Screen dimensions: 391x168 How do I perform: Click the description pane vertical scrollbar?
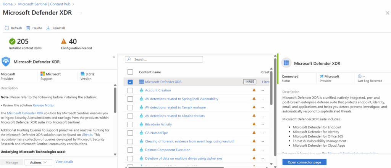tap(115, 100)
